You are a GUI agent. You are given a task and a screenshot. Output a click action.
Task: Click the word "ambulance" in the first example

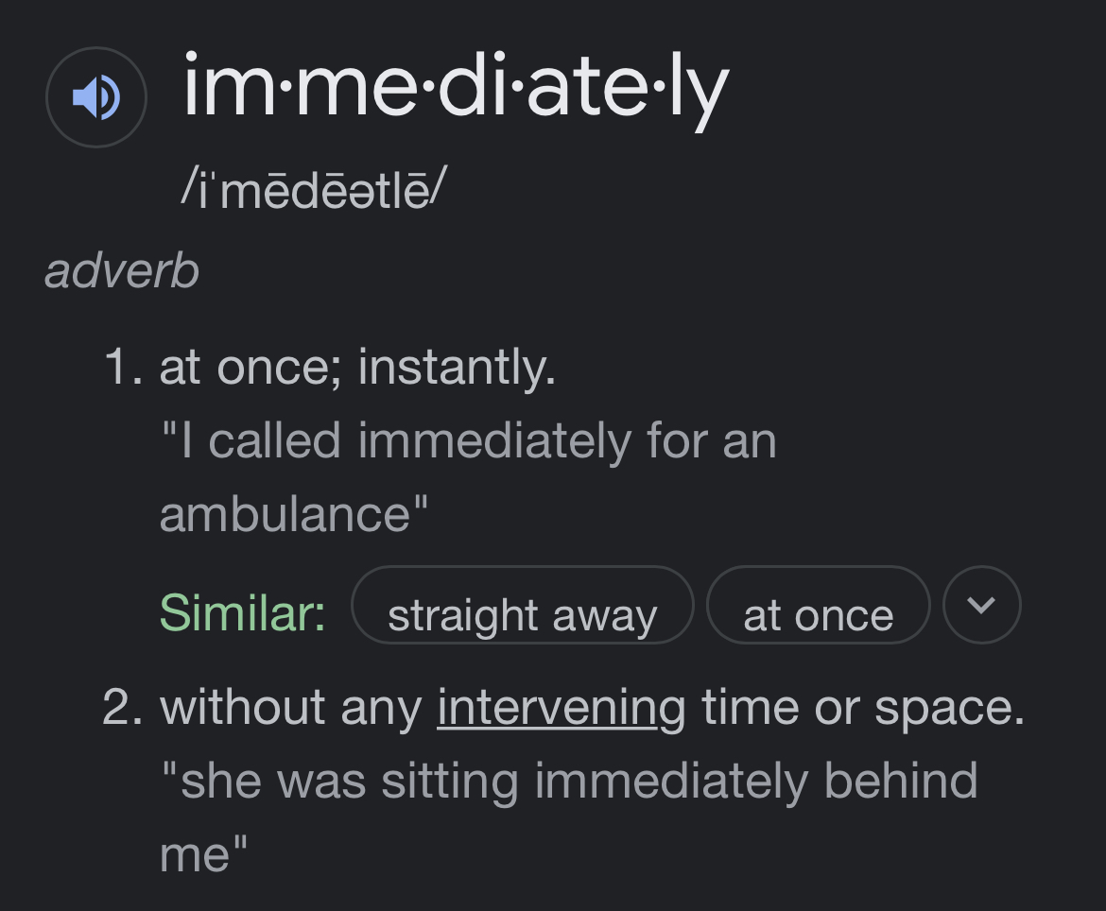coord(285,514)
